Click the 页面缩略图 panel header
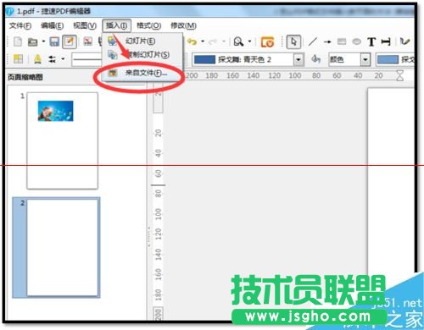The width and height of the screenshot is (424, 330). 25,77
